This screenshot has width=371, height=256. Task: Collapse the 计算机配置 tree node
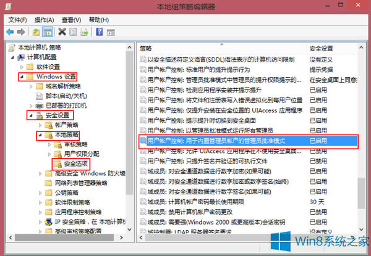pos(13,57)
